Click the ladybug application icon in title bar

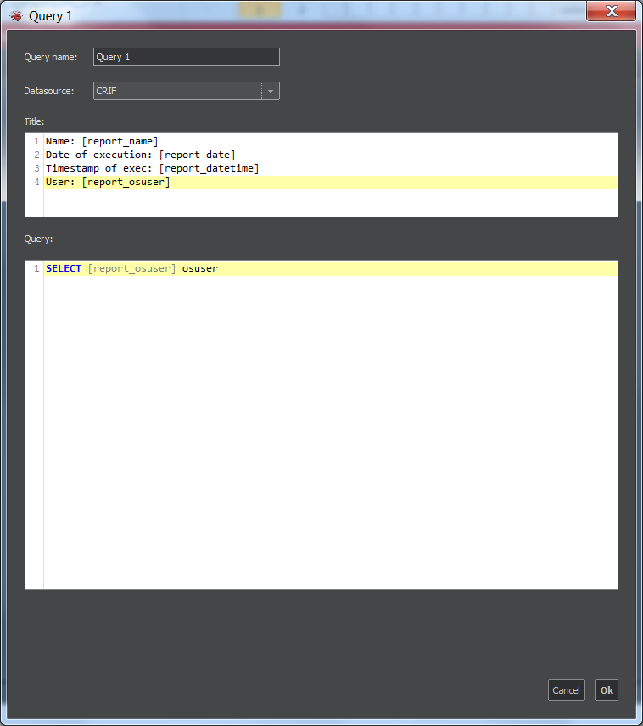tap(16, 16)
